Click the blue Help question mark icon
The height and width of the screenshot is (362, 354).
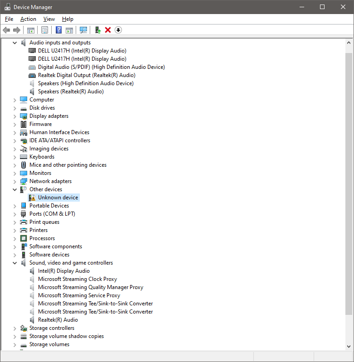58,30
